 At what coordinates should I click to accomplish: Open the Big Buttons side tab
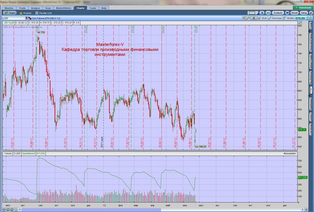(311, 78)
